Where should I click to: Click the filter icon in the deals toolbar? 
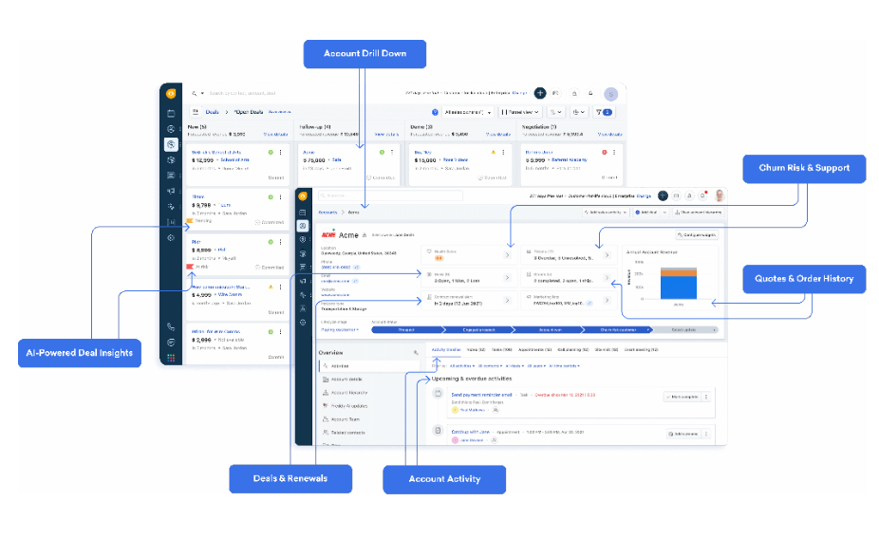click(x=605, y=112)
